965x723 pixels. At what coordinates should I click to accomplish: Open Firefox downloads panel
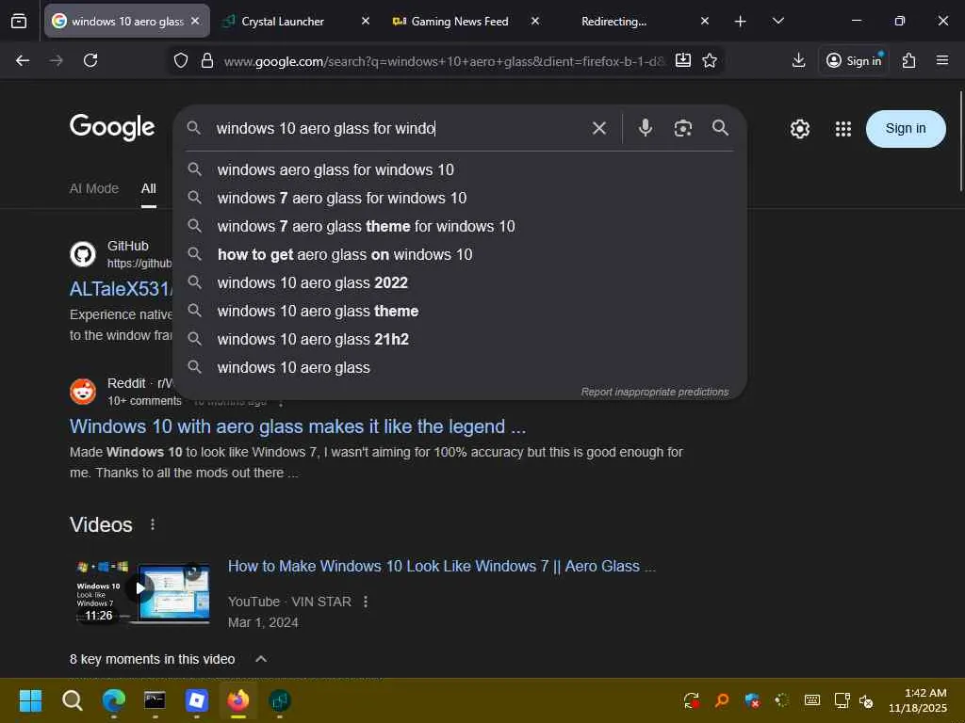point(798,60)
